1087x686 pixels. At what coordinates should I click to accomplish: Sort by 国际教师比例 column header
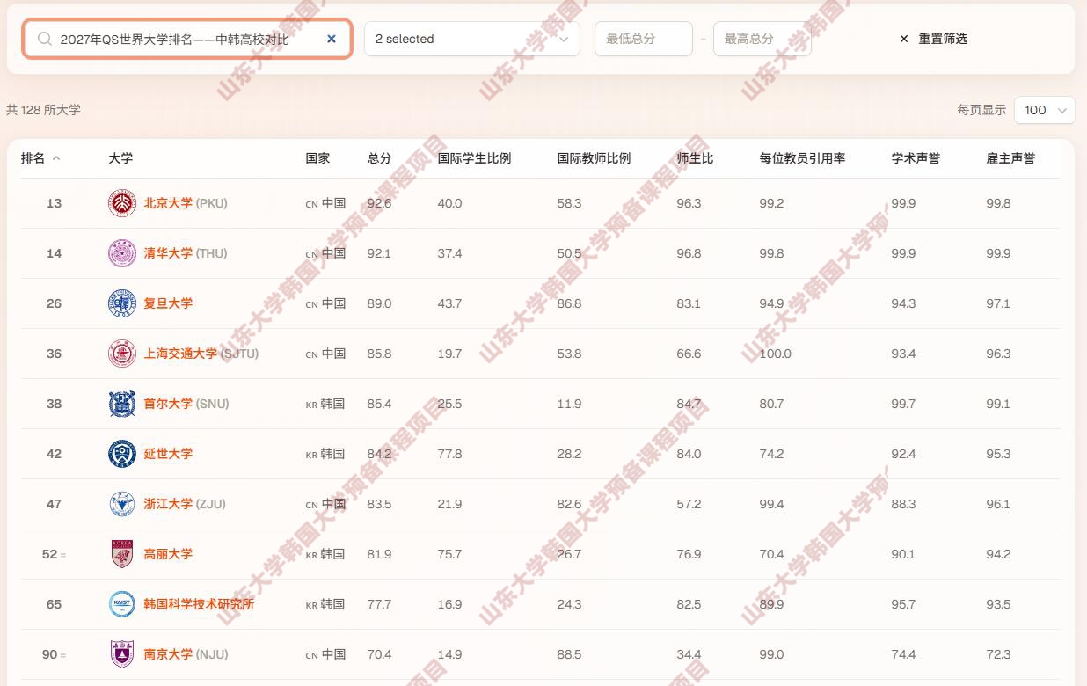coord(594,158)
